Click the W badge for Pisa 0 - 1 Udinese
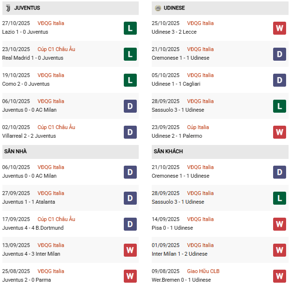This screenshot has height=287, width=289. click(279, 224)
